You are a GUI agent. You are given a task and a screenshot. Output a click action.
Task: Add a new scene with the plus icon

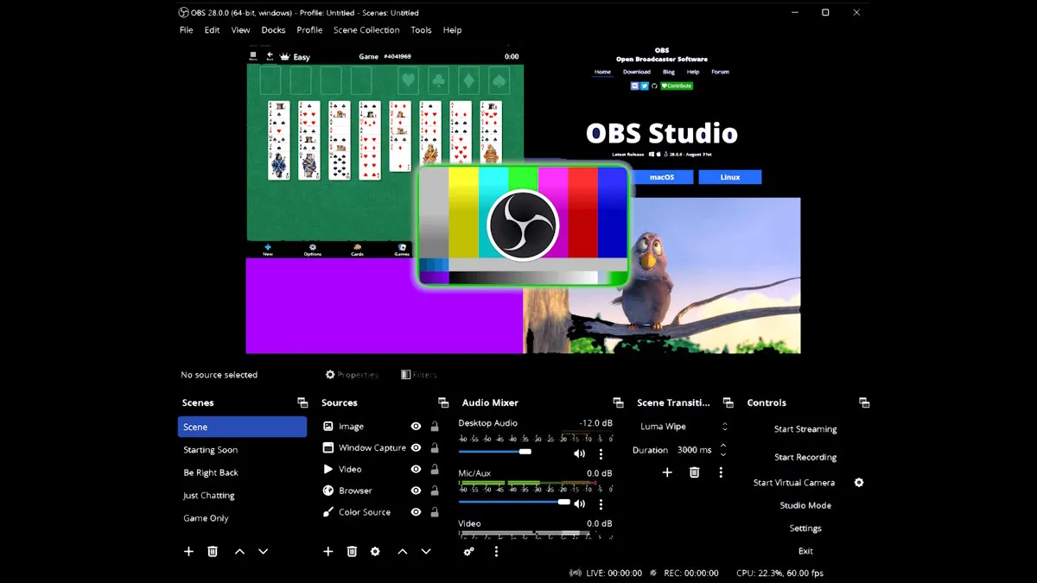point(188,551)
